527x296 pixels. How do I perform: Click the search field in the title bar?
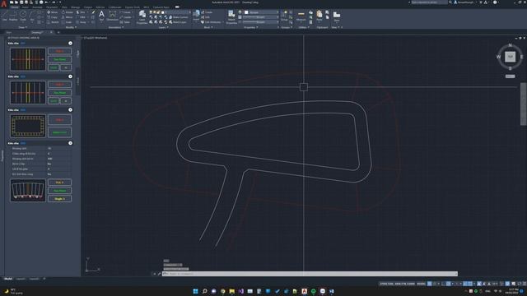click(x=429, y=2)
